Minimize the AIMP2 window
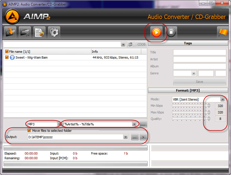231x175 pixels. (x=203, y=3)
